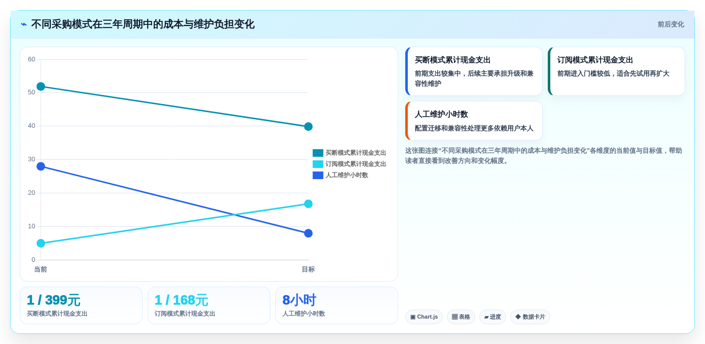Click the 数据卡片 tag chip
The width and height of the screenshot is (705, 344).
[x=530, y=317]
